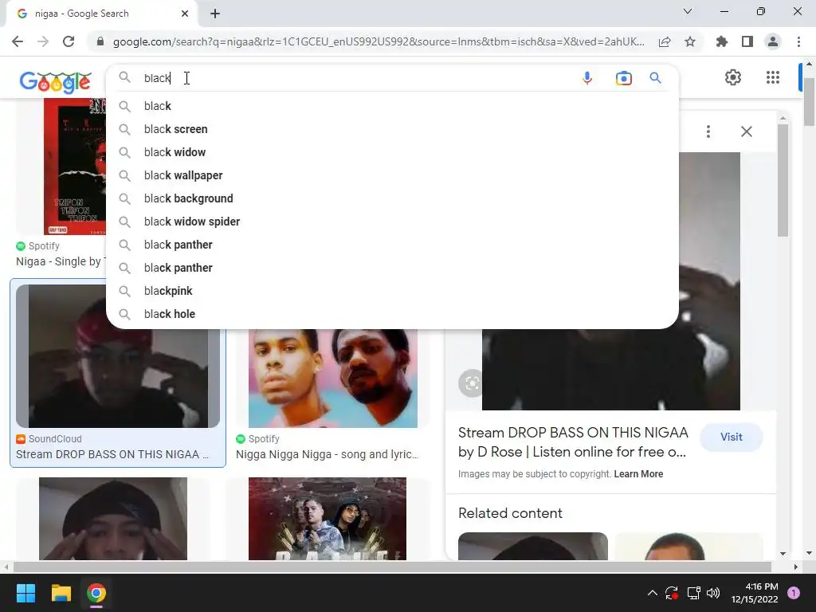Click the Related content heading
This screenshot has height=612, width=816.
pos(510,513)
